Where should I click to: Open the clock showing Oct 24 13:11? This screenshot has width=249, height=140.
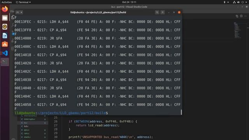coord(129,2)
